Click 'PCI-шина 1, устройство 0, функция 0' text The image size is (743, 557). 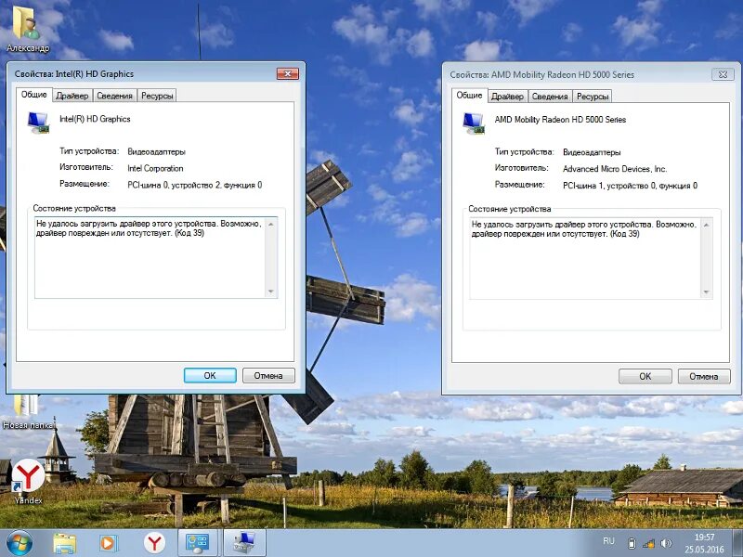tap(630, 185)
